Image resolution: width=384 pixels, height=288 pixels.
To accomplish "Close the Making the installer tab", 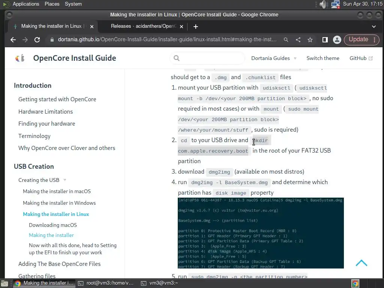I will pos(92,27).
